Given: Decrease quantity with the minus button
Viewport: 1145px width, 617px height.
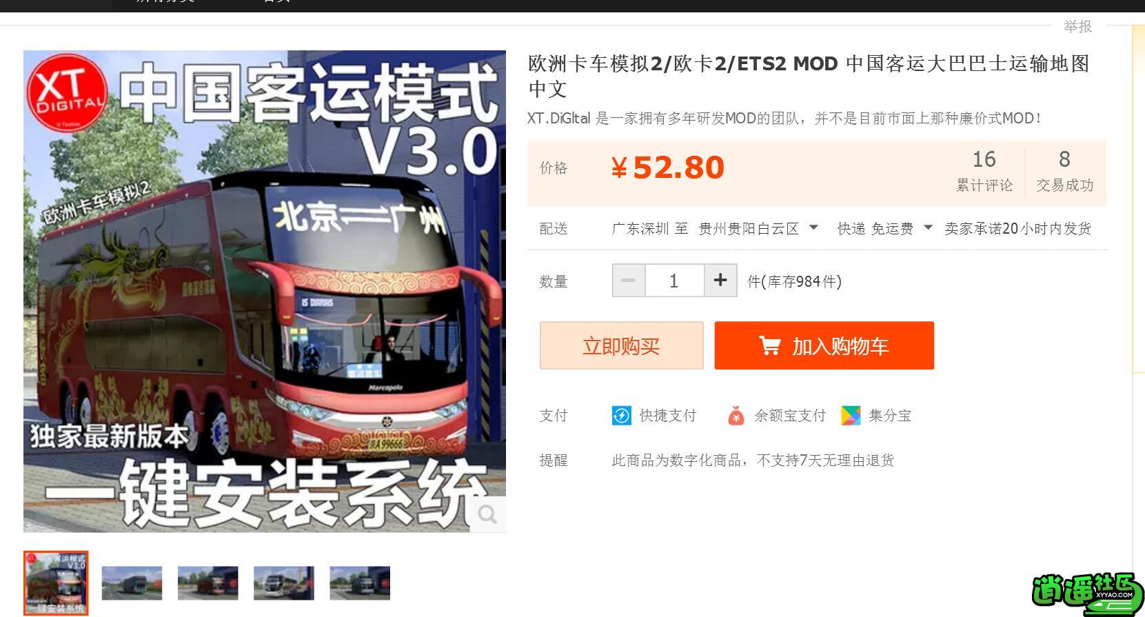Looking at the screenshot, I should click(629, 281).
